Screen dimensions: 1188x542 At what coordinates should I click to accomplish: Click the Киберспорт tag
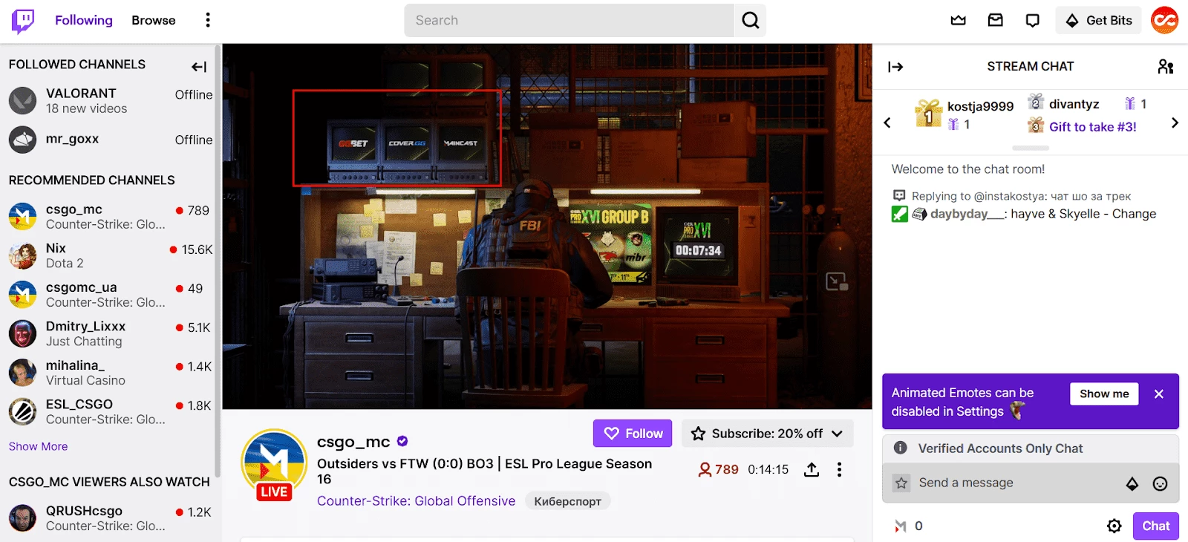click(x=567, y=501)
